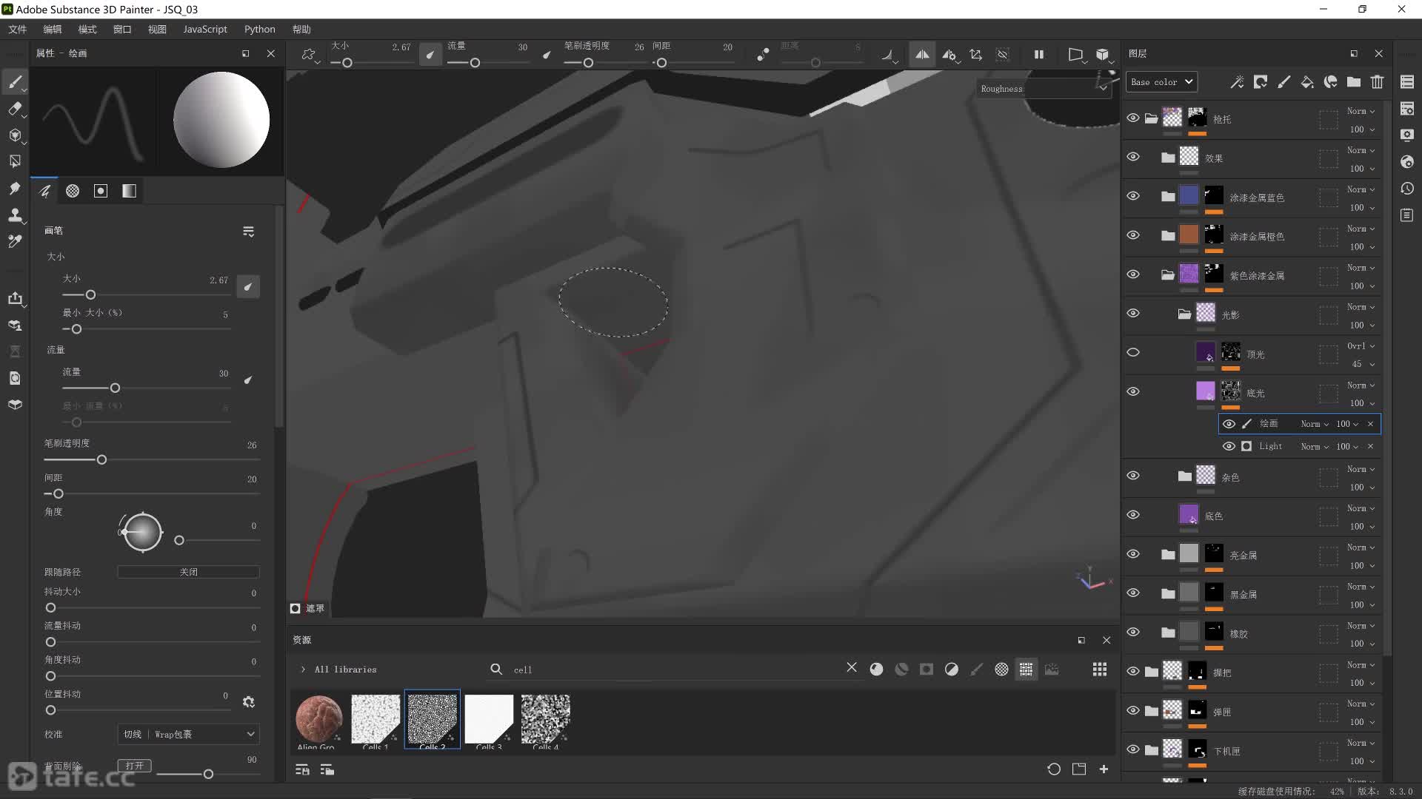This screenshot has height=799, width=1422.
Task: Open the Roughness viewport channel dropdown
Action: coord(1044,89)
